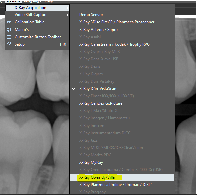The width and height of the screenshot is (197, 195).
Task: Click the dental X-ray image at left
Action: click(35, 122)
